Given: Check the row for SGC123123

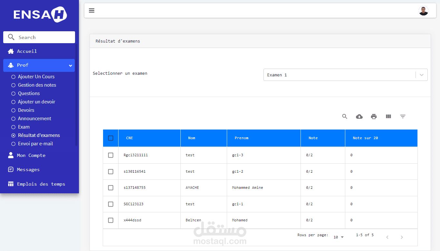Looking at the screenshot, I should tap(111, 204).
